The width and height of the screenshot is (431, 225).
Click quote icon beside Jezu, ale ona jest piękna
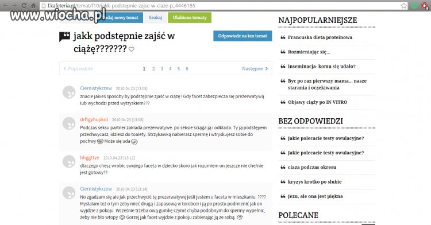click(283, 196)
